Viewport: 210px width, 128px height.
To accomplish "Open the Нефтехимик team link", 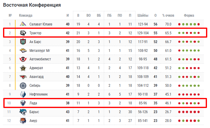I will 39,94.
